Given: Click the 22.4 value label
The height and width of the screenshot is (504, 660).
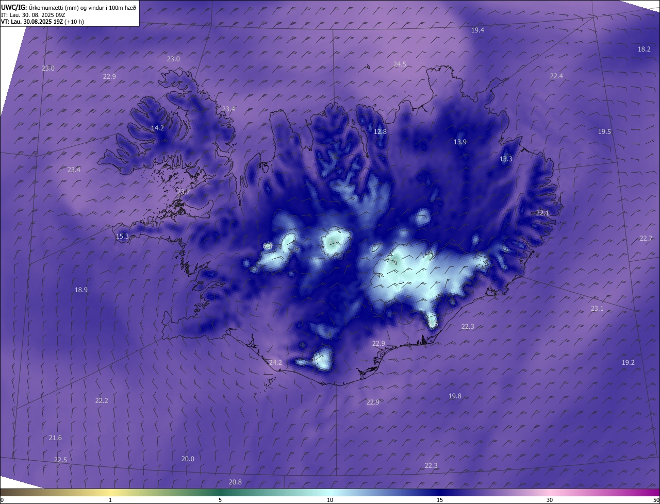Looking at the screenshot, I should coord(556,76).
